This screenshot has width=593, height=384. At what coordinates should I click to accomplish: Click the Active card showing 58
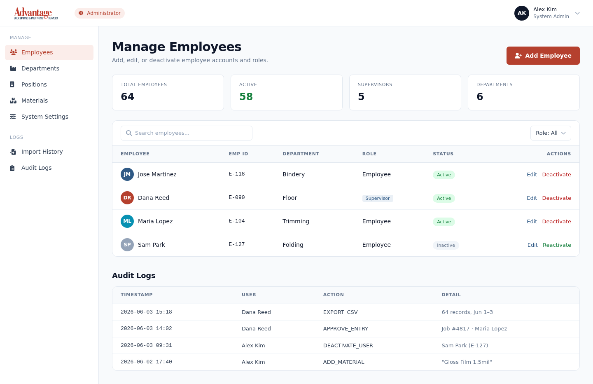[x=287, y=92]
